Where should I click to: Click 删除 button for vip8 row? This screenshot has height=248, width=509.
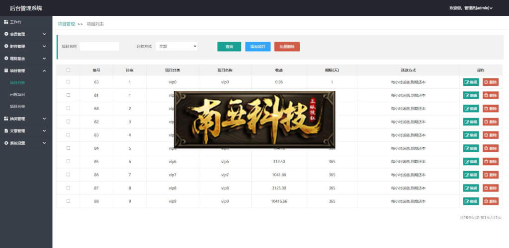[x=491, y=188]
